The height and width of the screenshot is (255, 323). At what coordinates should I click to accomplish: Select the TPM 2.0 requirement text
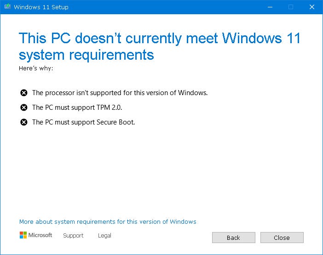coord(77,108)
